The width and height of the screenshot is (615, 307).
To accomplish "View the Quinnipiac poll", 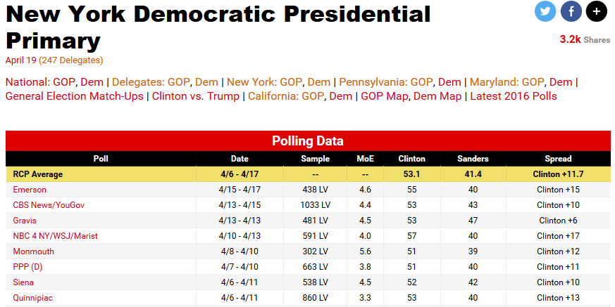I will click(x=32, y=298).
